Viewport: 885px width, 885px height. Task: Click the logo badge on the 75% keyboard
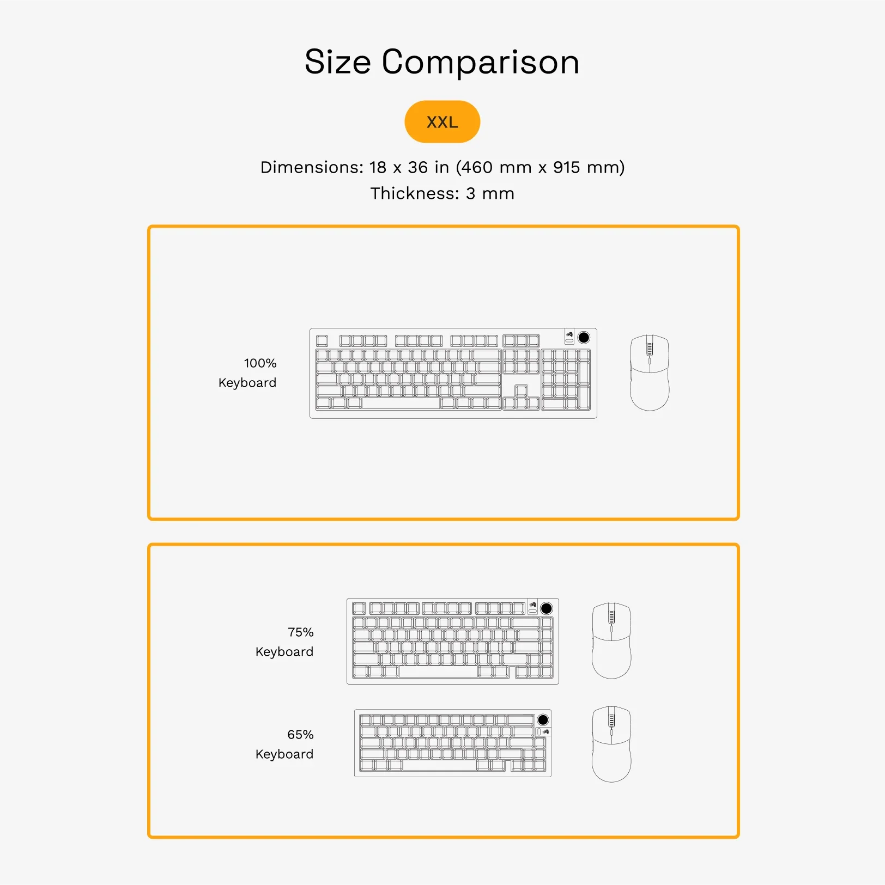tap(532, 605)
